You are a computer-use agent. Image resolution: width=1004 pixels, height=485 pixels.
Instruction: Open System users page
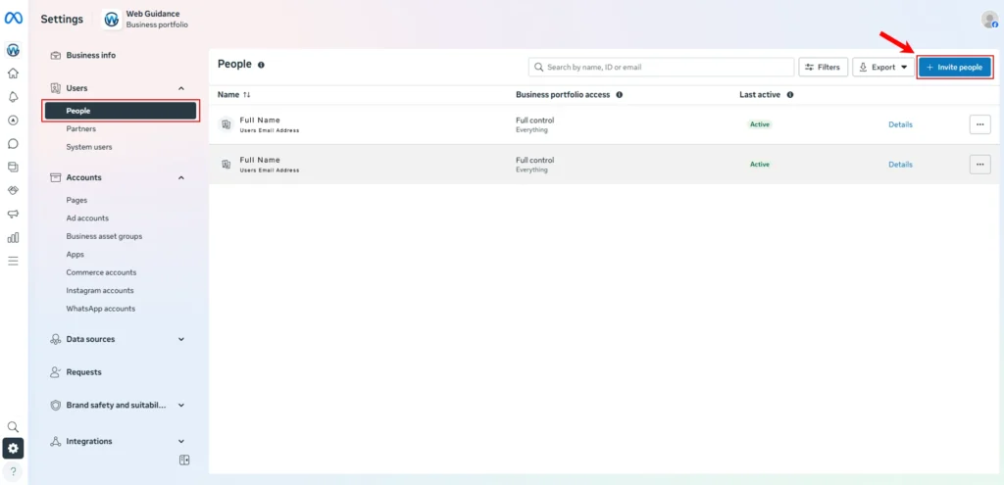click(x=89, y=147)
